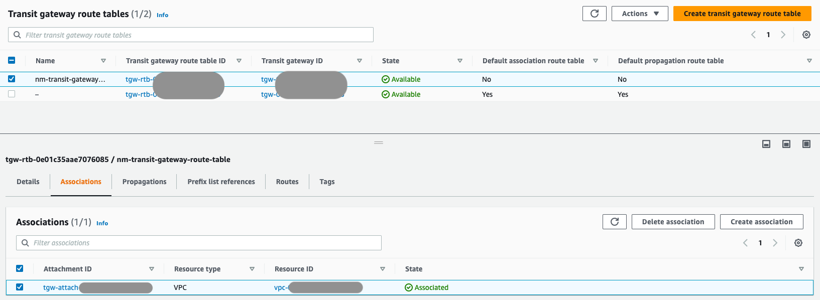Click Available state in the unnamed row
Screen dimensions: 820x300
click(401, 94)
